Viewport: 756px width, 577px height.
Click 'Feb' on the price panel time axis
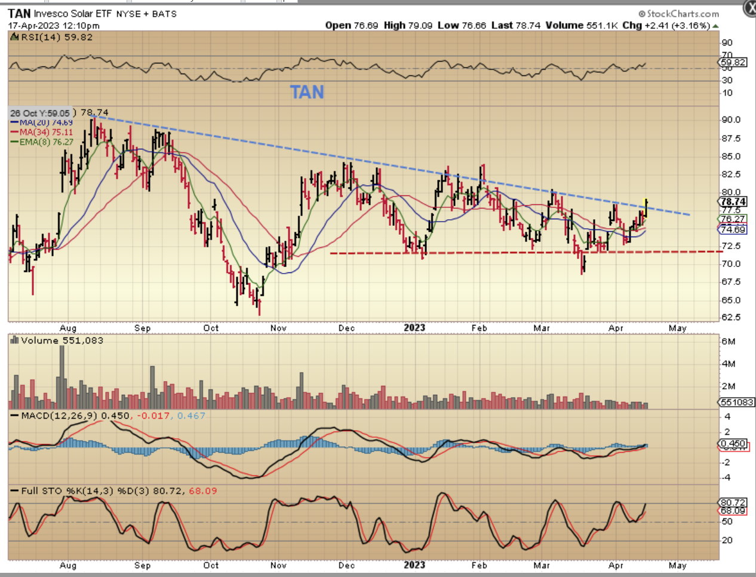(x=479, y=328)
